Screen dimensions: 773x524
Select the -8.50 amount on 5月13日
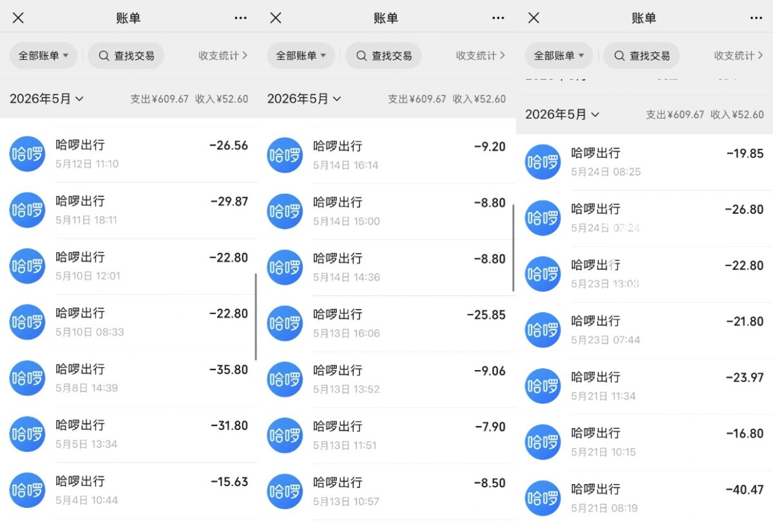[490, 483]
